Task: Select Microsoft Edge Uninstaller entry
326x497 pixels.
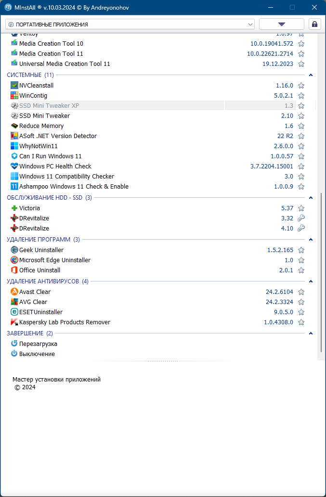Action: pos(54,260)
